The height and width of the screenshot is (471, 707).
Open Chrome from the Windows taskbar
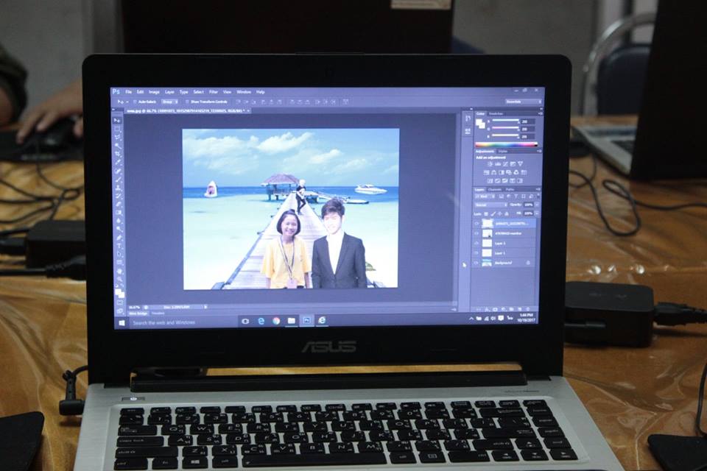coord(276,320)
